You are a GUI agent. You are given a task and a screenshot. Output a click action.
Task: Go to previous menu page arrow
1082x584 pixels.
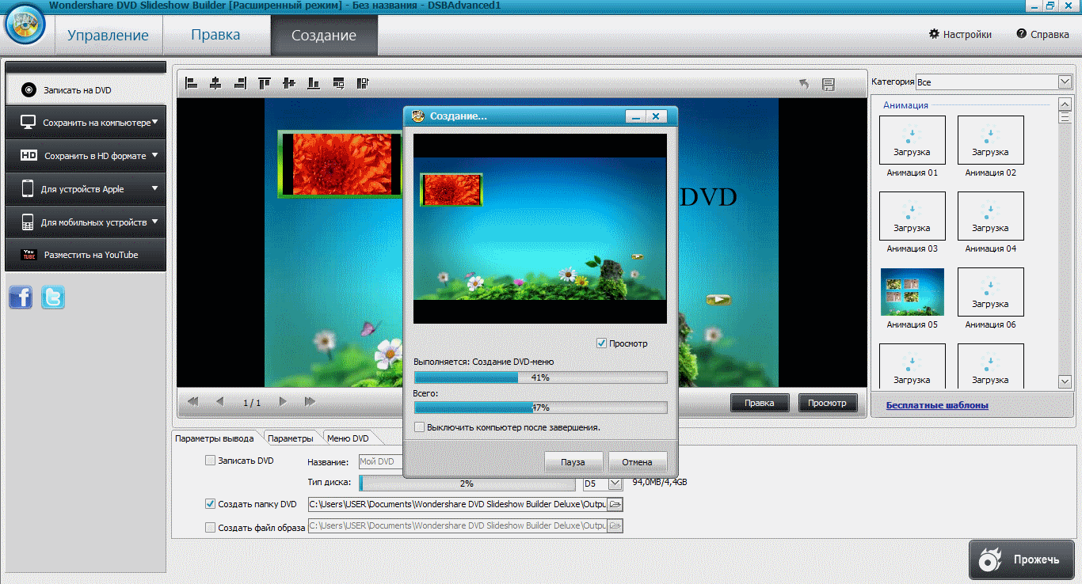[x=220, y=402]
